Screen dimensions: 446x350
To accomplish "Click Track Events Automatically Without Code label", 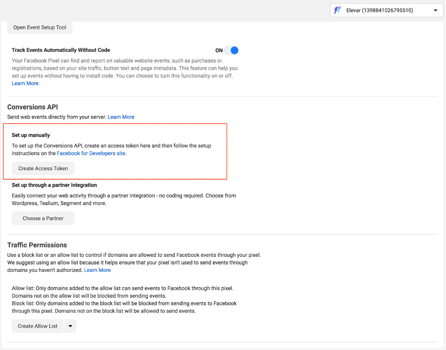I will pyautogui.click(x=61, y=50).
